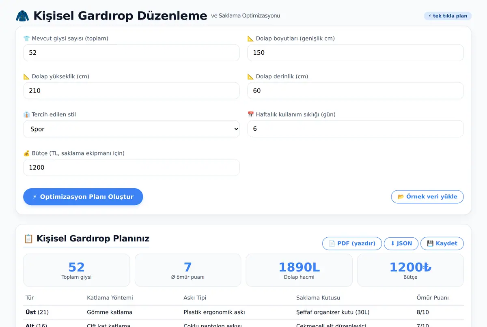The width and height of the screenshot is (487, 327).
Task: Click the shirt icon beside 'Mevcut giysi sayısı'
Action: (x=27, y=39)
